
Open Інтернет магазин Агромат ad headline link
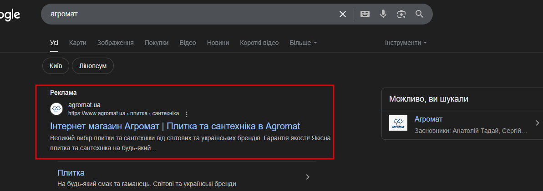pos(175,126)
